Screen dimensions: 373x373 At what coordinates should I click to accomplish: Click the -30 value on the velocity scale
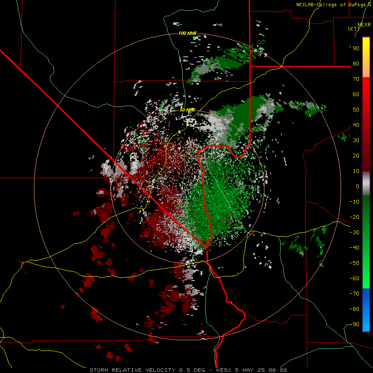[x=354, y=233]
